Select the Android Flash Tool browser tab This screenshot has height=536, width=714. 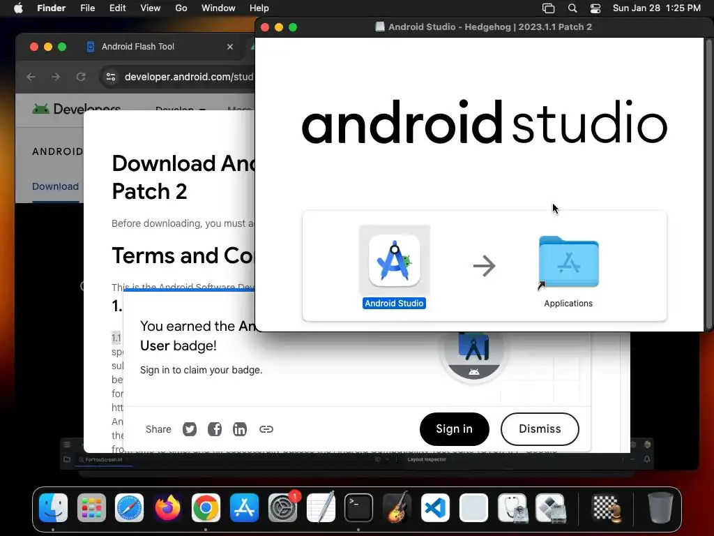pyautogui.click(x=160, y=47)
